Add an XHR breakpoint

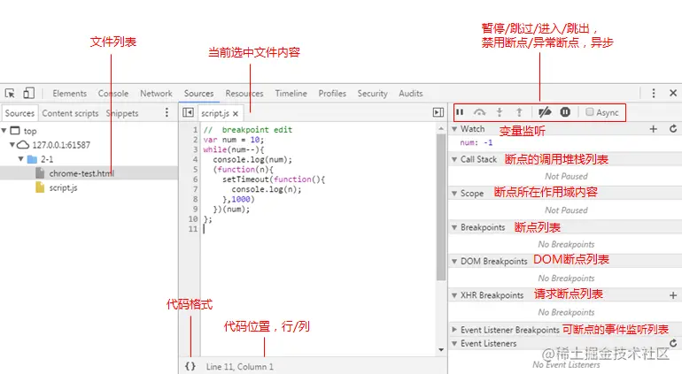click(x=673, y=295)
